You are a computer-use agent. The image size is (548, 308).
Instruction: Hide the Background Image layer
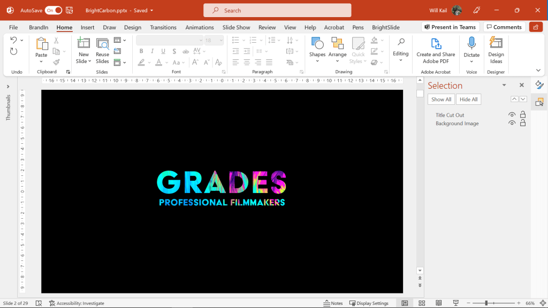point(512,123)
